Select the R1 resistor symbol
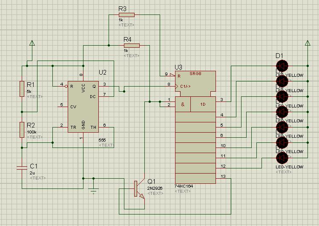Image resolution: width=319 pixels, height=226 pixels. pos(22,89)
